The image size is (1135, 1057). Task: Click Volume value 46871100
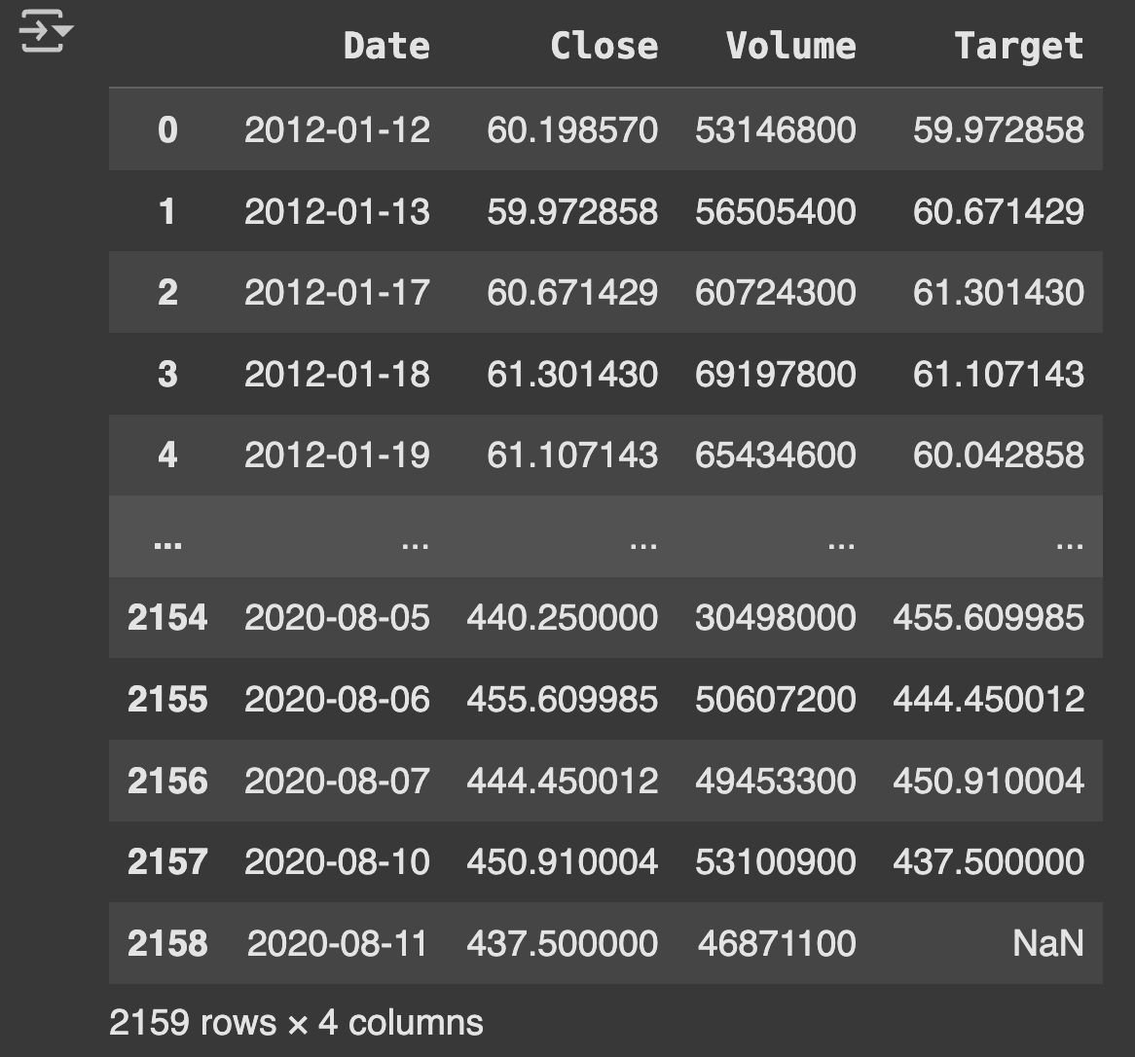(778, 943)
